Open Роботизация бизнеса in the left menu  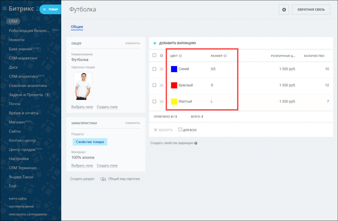30,31
